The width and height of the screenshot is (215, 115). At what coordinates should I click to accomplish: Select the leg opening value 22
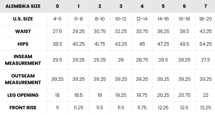tap(205, 95)
